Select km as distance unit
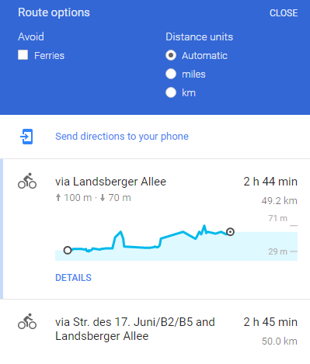The image size is (310, 364). [171, 92]
